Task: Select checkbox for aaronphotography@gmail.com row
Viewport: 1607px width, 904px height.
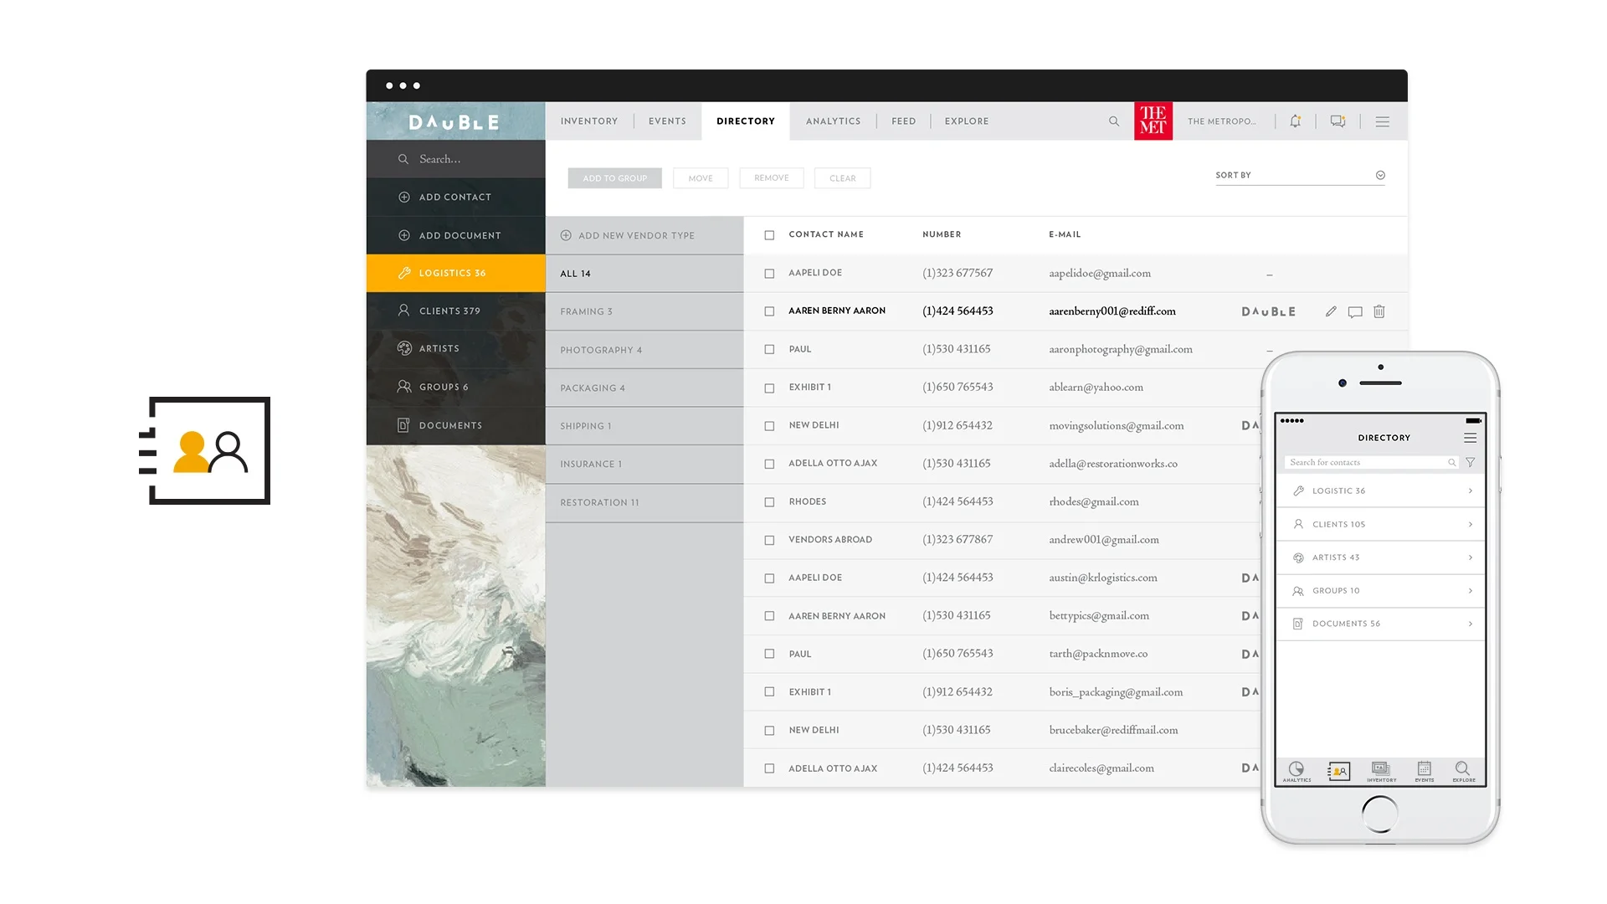Action: pos(769,350)
